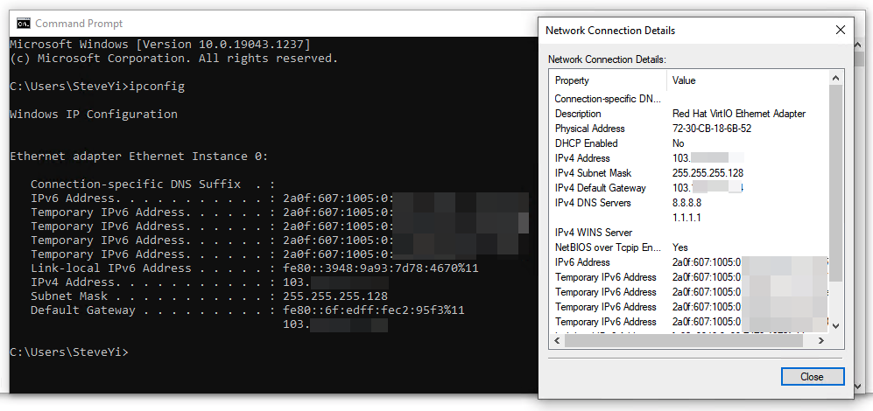This screenshot has height=411, width=873.
Task: Select the IPv4 DNS Servers row
Action: (689, 203)
